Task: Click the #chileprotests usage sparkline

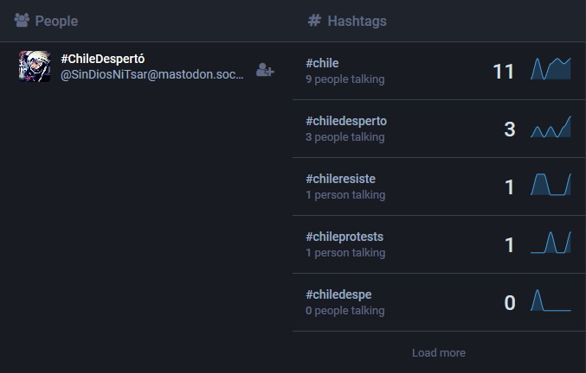Action: [x=551, y=243]
